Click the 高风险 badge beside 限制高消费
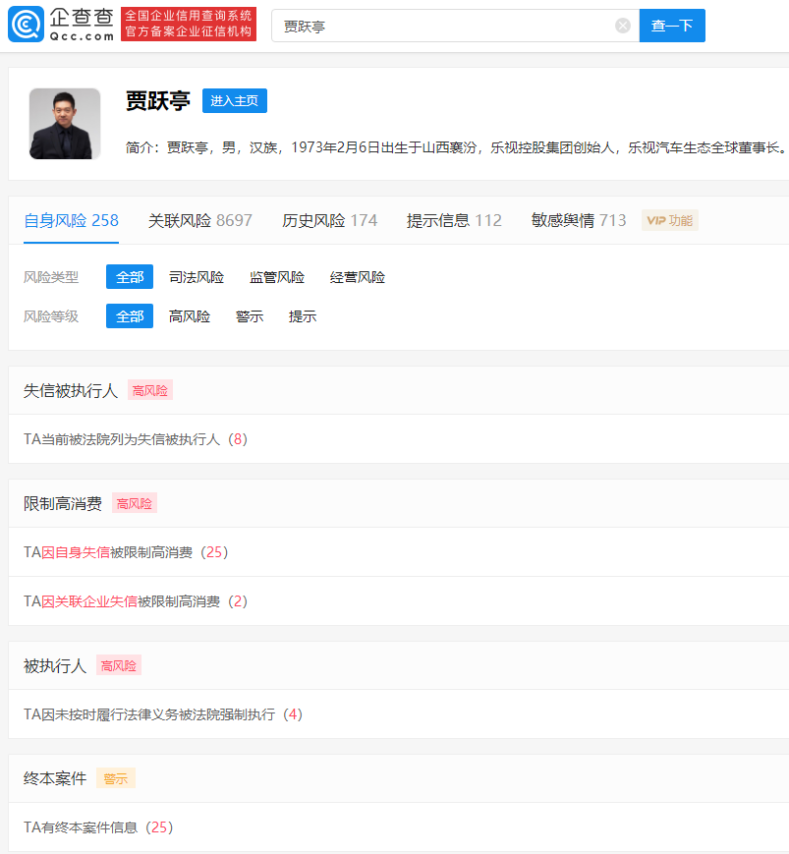 click(x=134, y=503)
